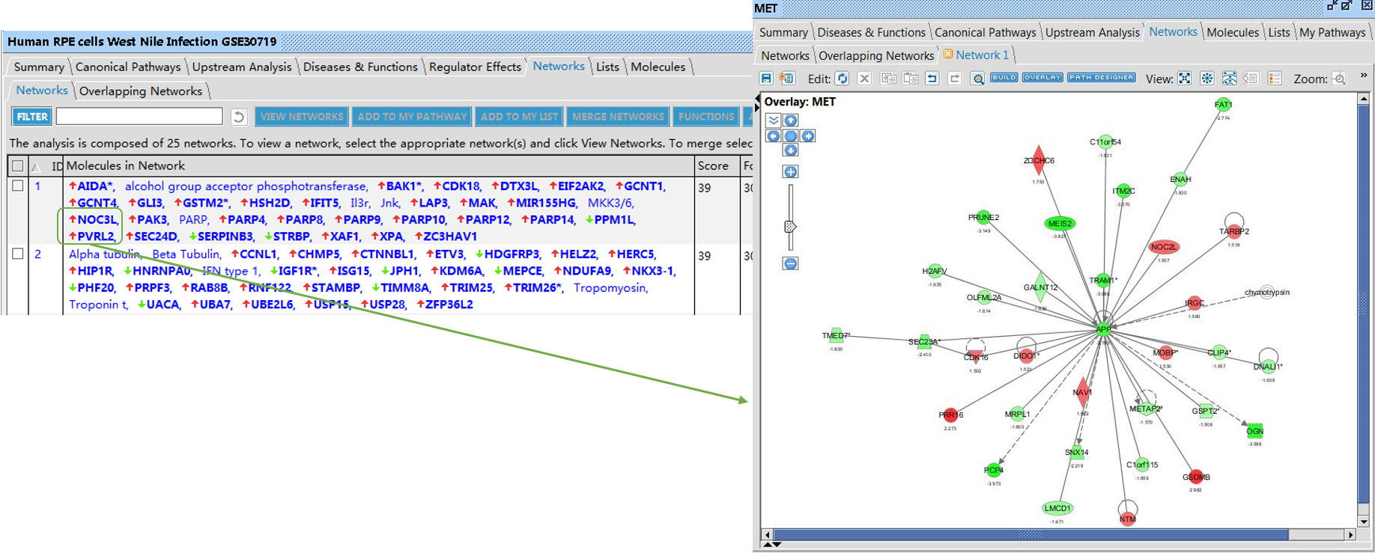Click the FUNCTIONS button
The width and height of the screenshot is (1375, 553).
706,117
